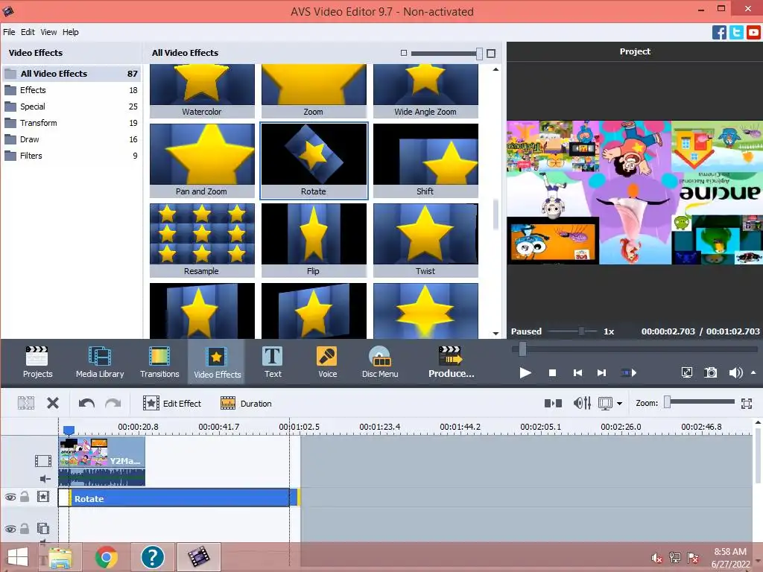
Task: Open the View menu
Action: click(48, 32)
